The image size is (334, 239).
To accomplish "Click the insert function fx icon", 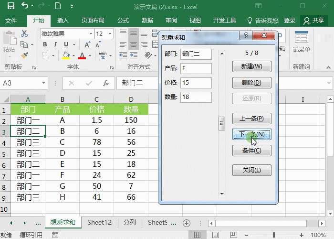I will (x=106, y=83).
